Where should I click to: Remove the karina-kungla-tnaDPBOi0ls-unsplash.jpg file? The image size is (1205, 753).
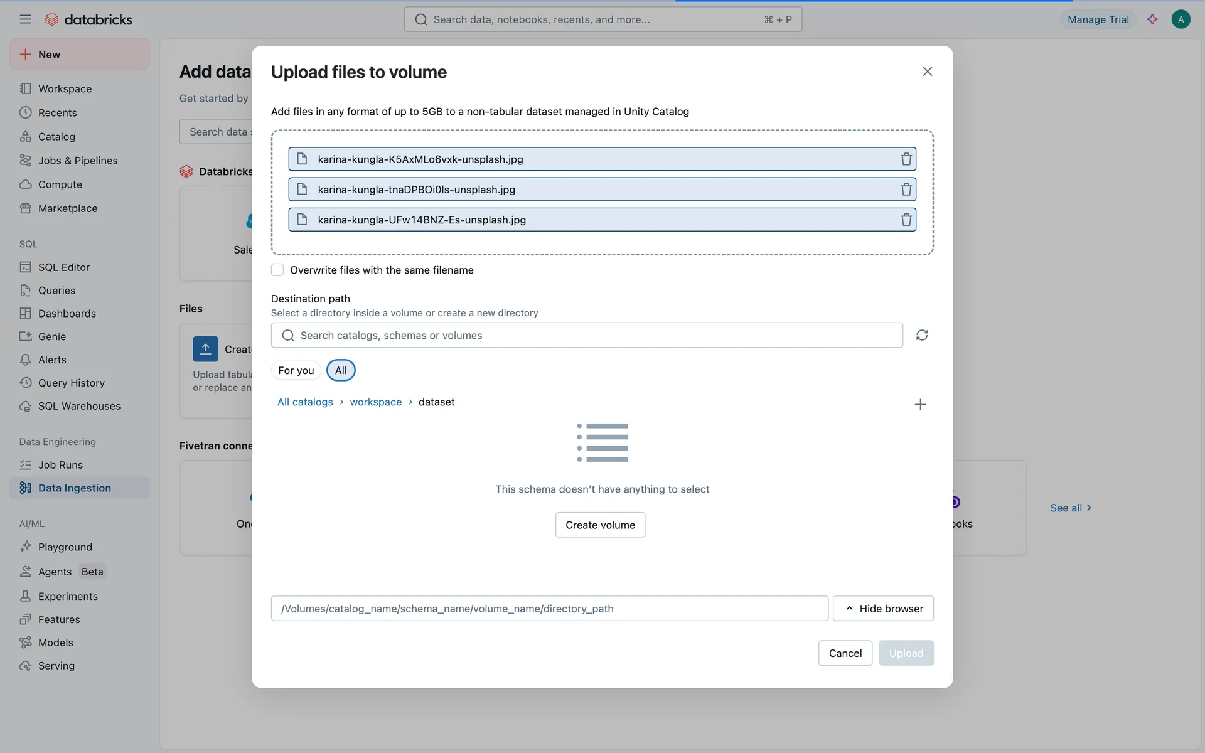(x=906, y=190)
